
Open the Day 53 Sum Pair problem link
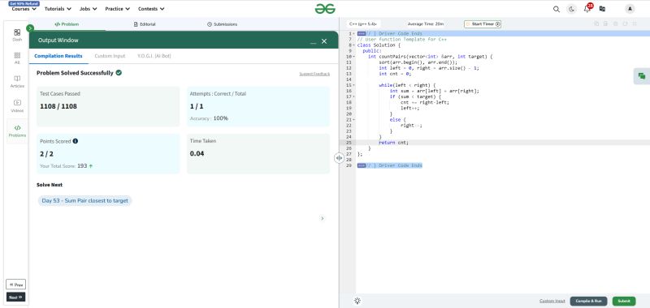(85, 201)
